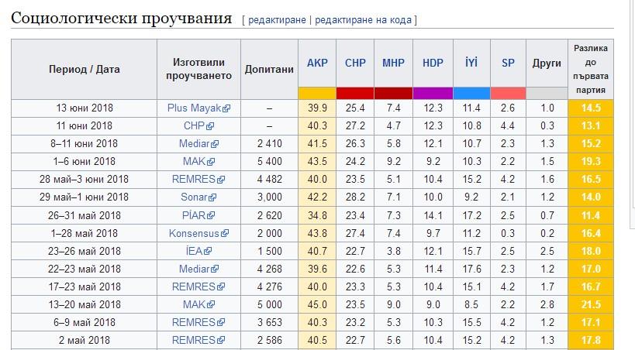Screen dimensions: 635x350
Task: Open the AKP party column header link
Action: click(317, 63)
